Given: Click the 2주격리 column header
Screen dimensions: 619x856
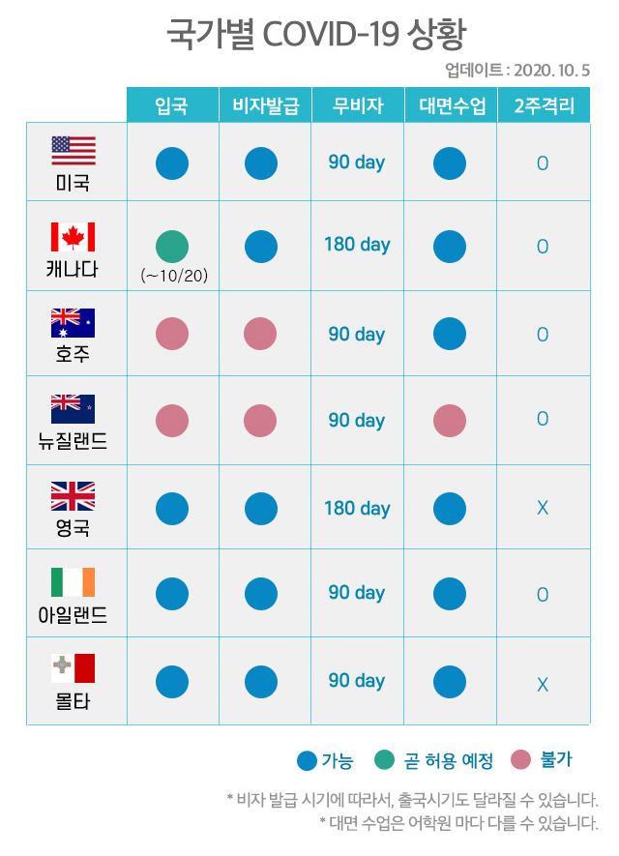Looking at the screenshot, I should [545, 104].
